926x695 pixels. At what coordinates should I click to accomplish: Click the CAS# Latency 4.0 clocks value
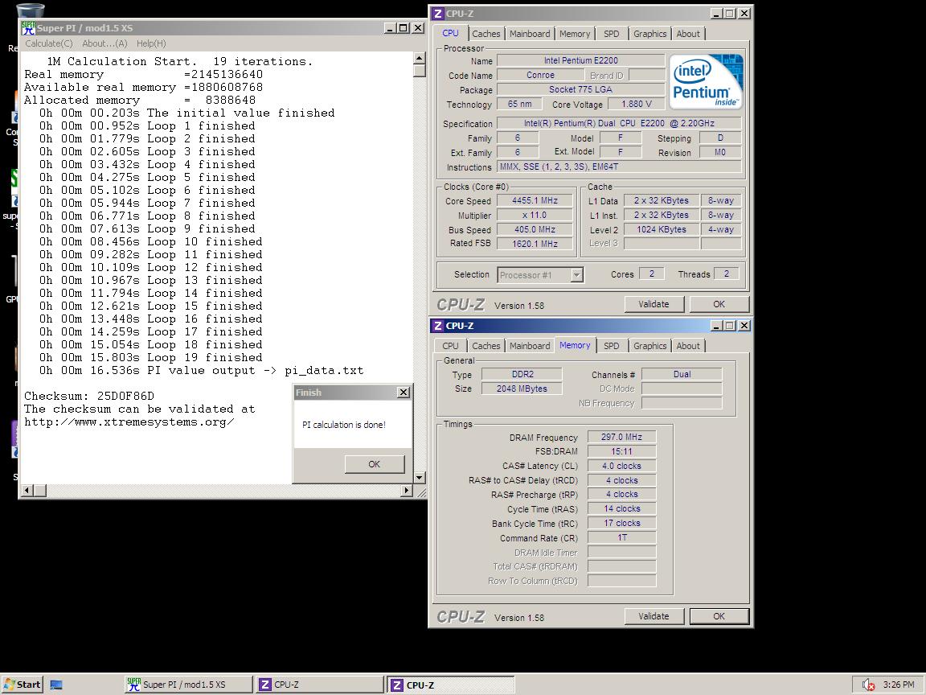click(x=621, y=466)
